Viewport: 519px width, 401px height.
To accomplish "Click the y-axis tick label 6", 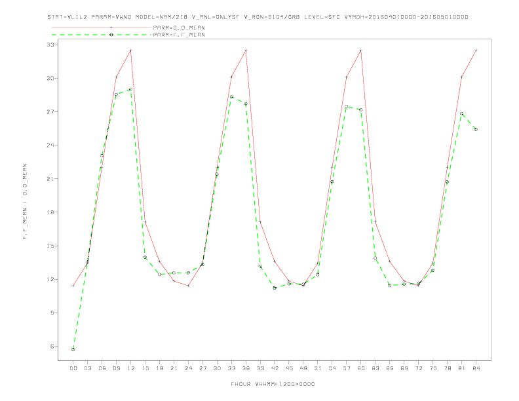I will (52, 347).
